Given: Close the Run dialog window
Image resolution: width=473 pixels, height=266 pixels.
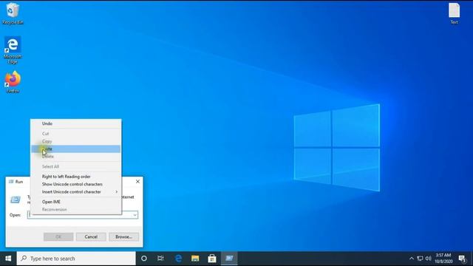Looking at the screenshot, I should 137,182.
